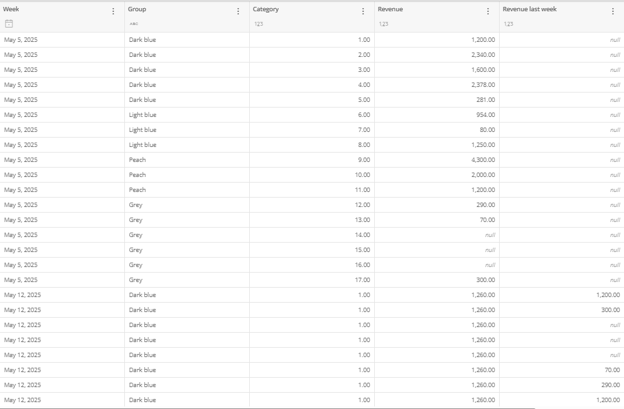Select the Group column header label
Viewport: 624px width, 409px height.
tap(137, 9)
